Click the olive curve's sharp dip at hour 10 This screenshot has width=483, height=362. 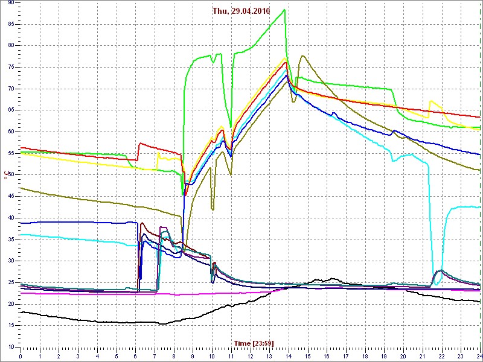(213, 209)
